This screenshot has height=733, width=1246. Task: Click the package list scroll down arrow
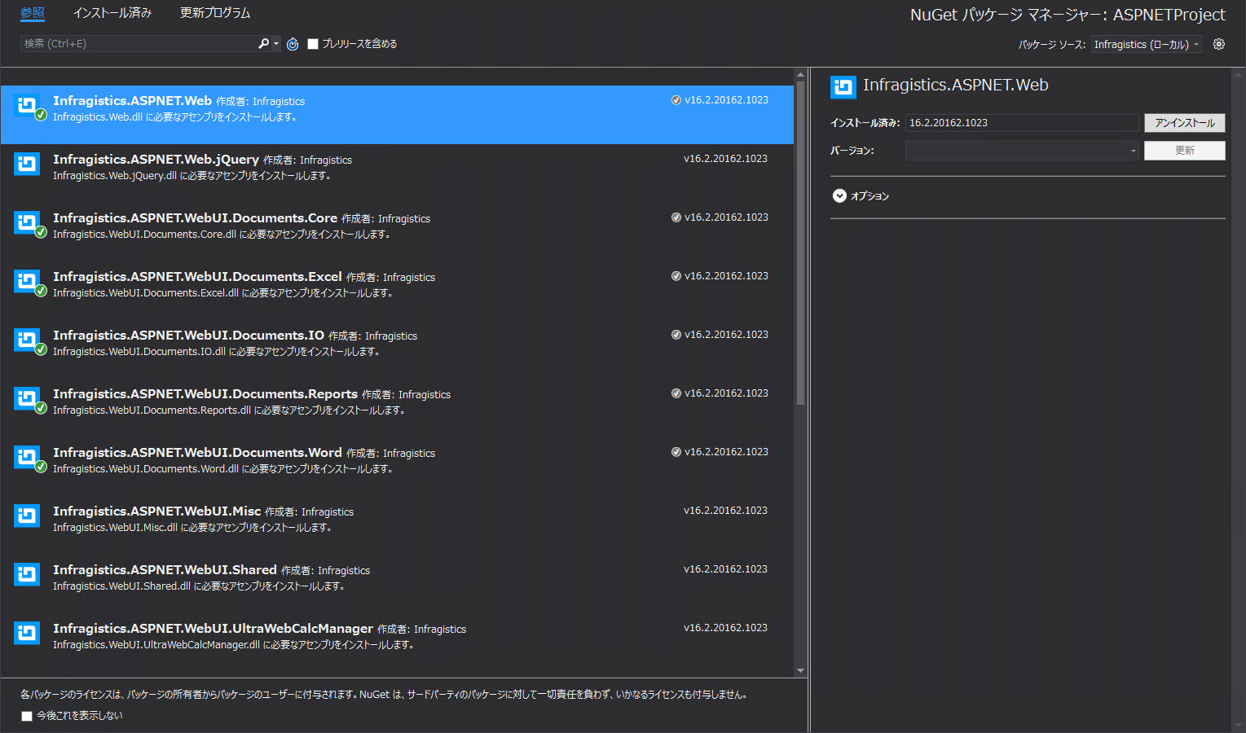point(800,670)
